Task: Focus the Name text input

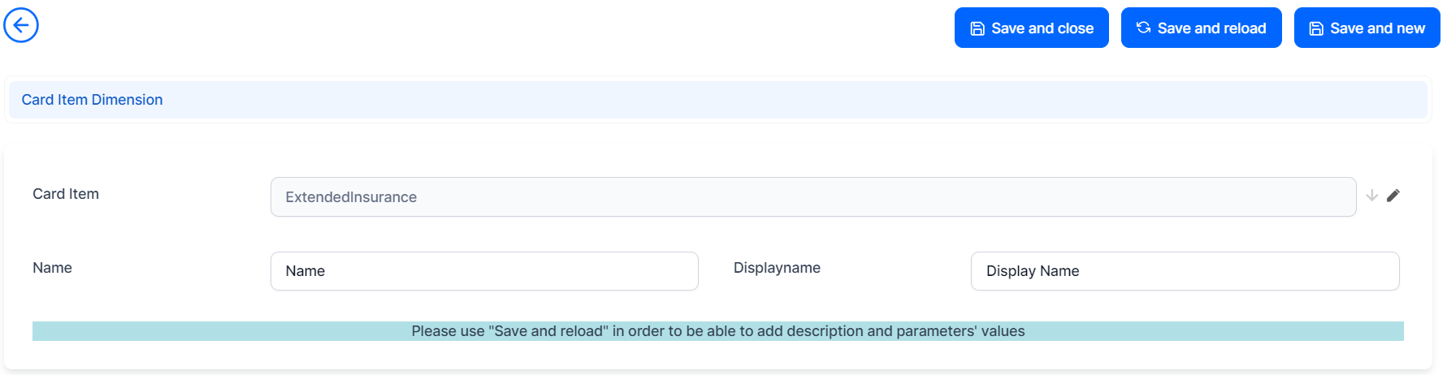Action: coord(484,271)
